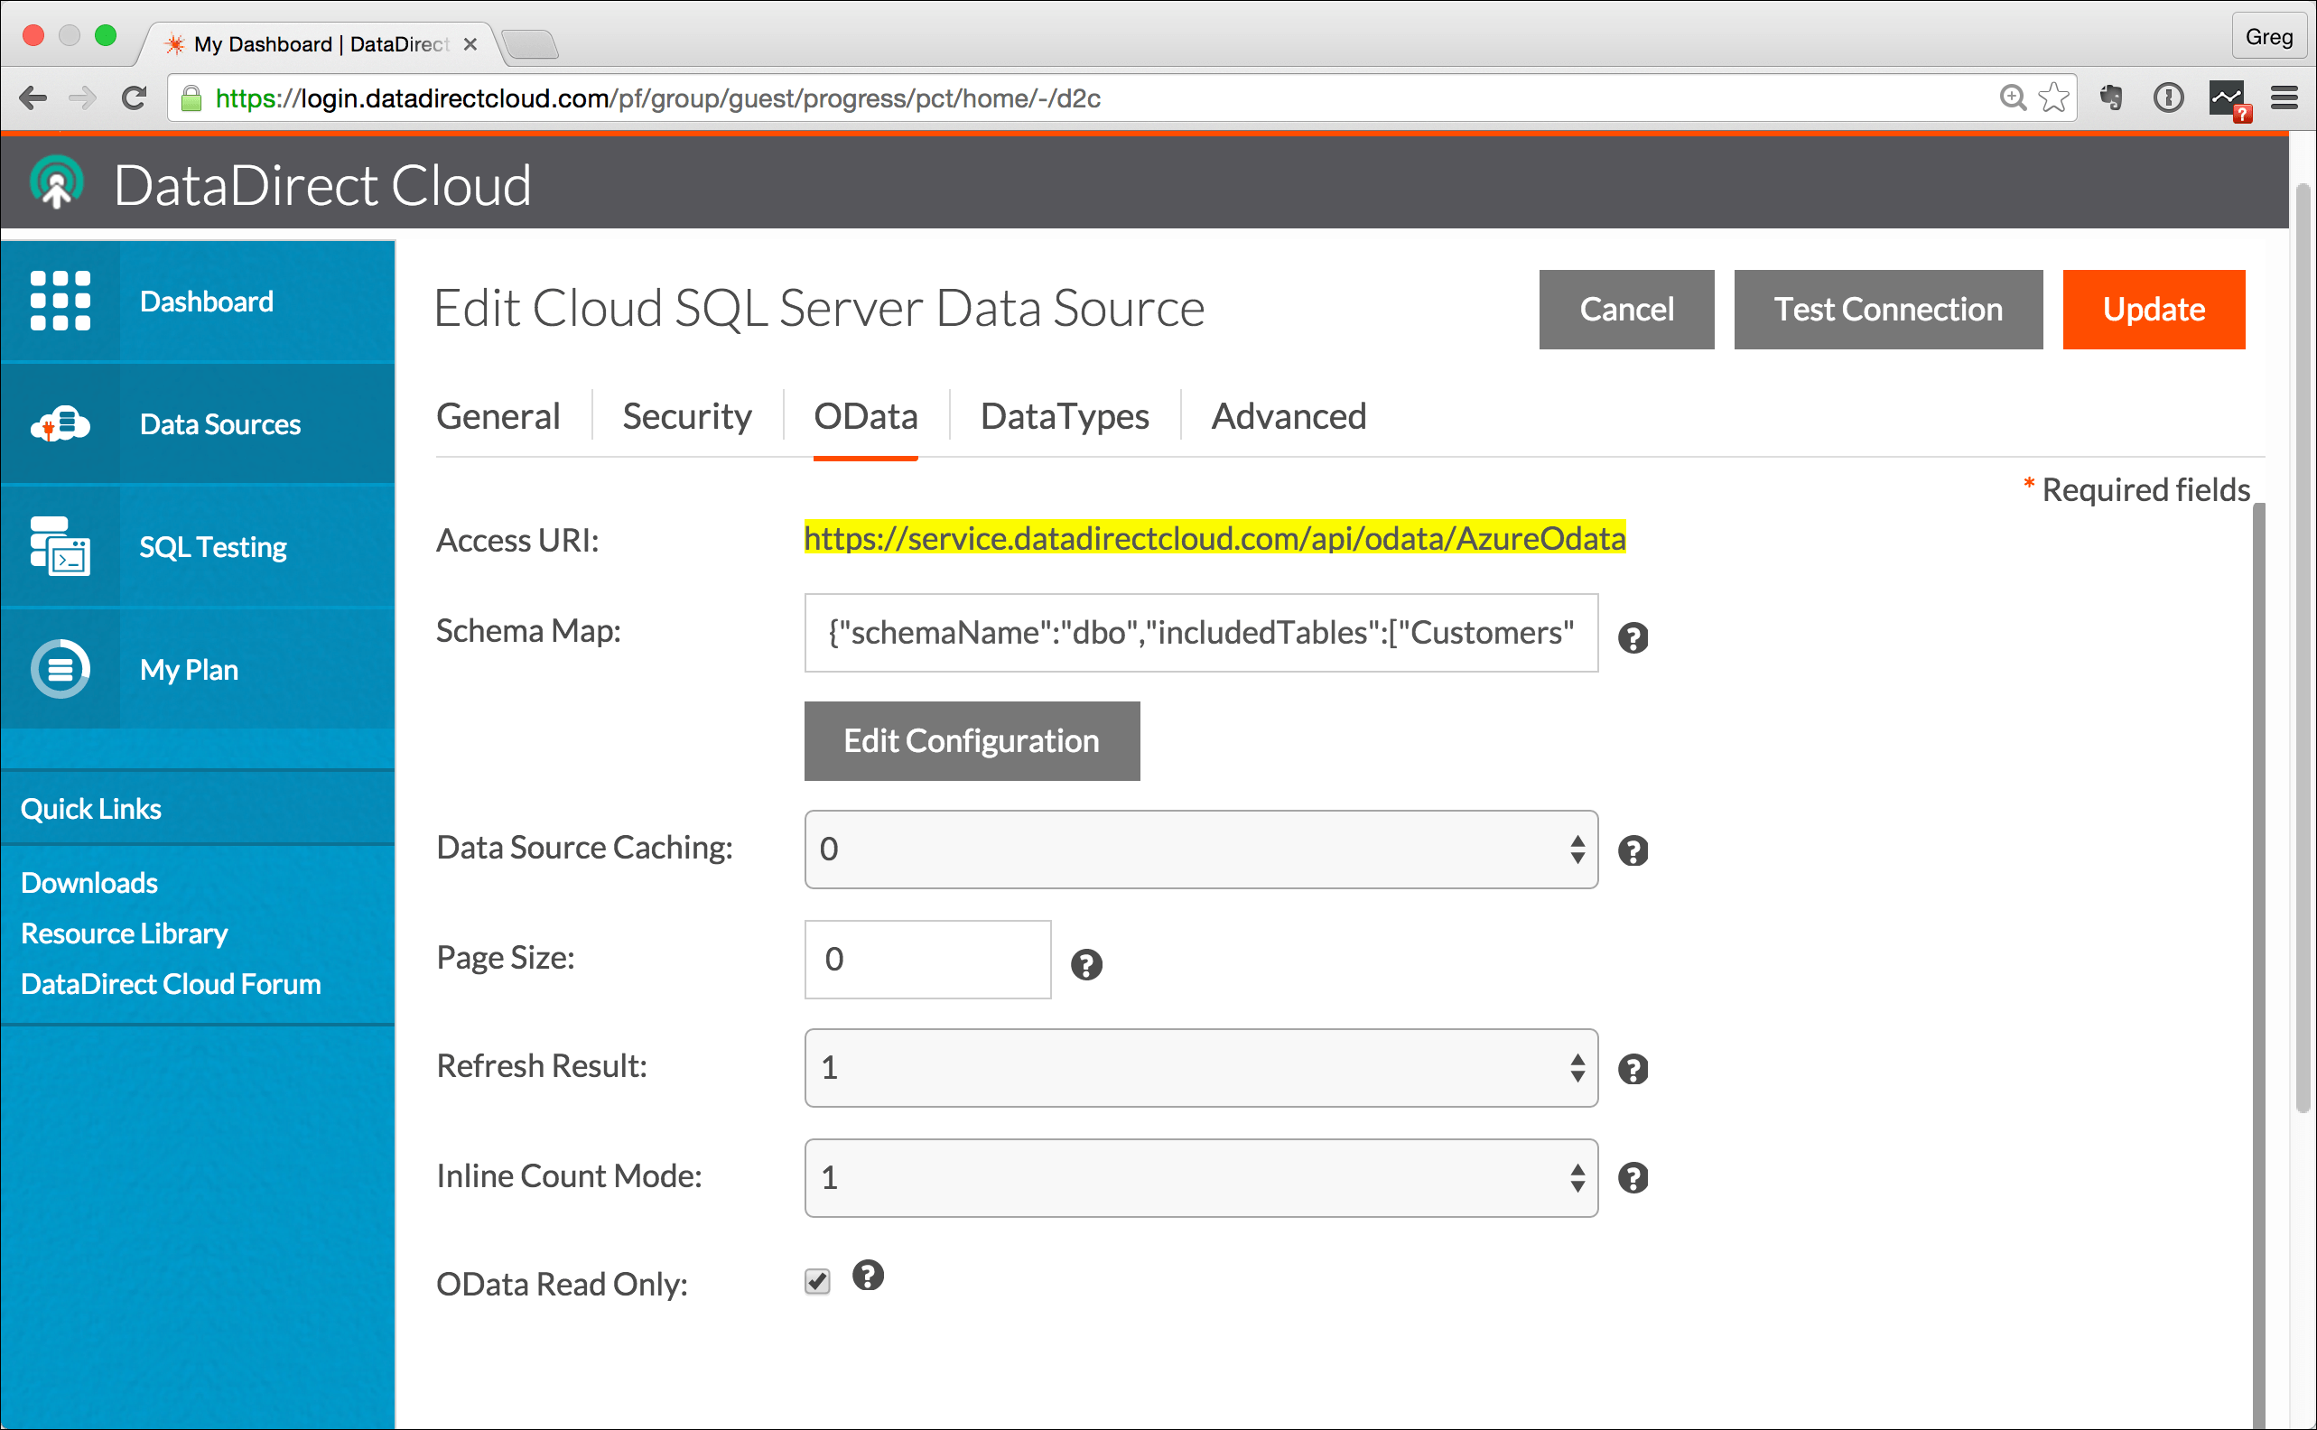Click the SQL Testing sidebar label

[213, 547]
